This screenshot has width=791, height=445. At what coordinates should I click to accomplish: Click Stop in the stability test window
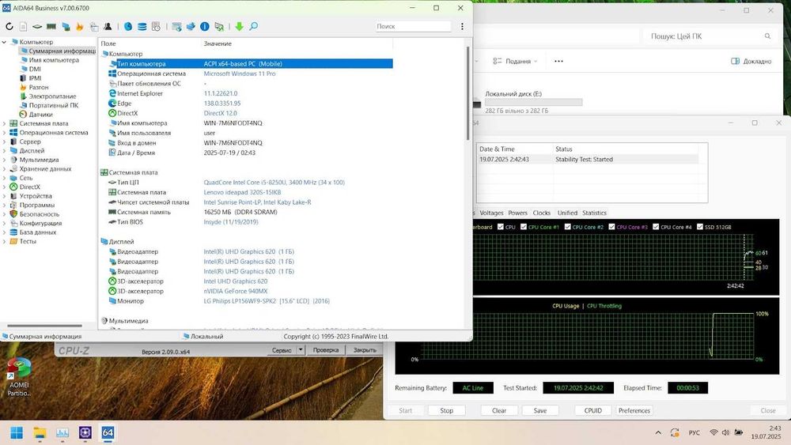446,410
